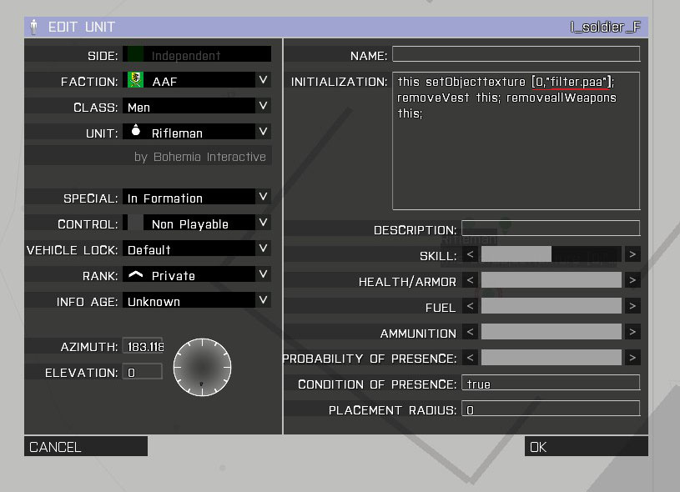
Task: Focus the Description input field
Action: coord(551,228)
